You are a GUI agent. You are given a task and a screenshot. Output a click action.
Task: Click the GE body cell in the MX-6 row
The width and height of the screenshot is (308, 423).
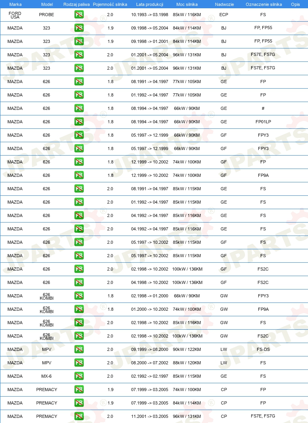pos(224,376)
